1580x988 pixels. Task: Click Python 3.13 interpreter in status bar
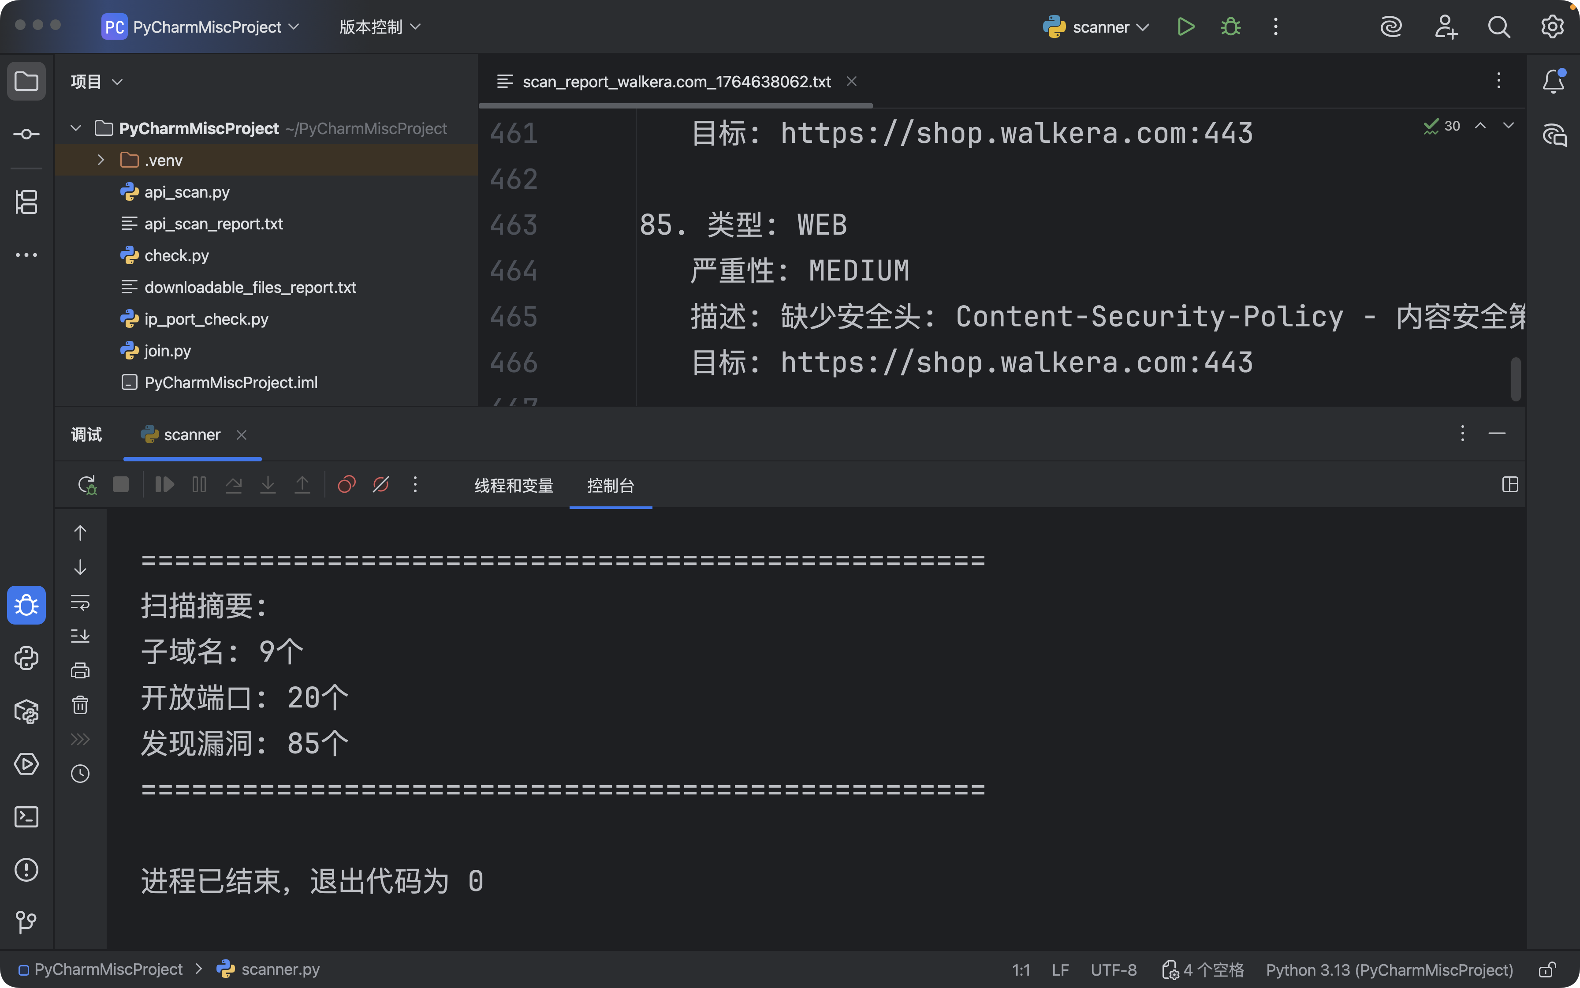pos(1389,970)
